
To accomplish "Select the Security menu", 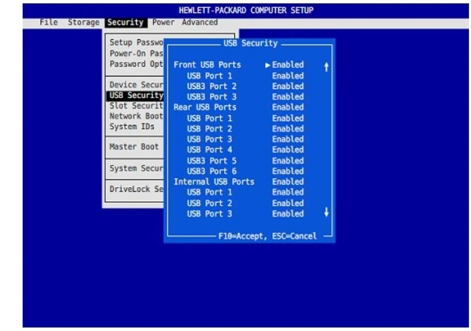I will click(126, 22).
